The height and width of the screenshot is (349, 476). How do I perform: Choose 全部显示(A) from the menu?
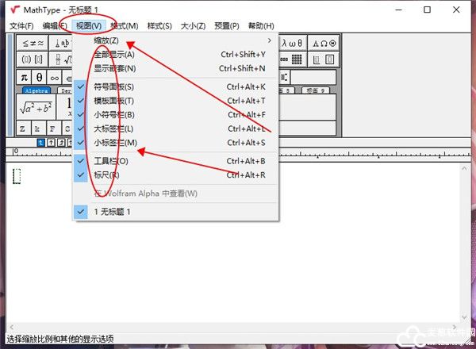(x=176, y=55)
